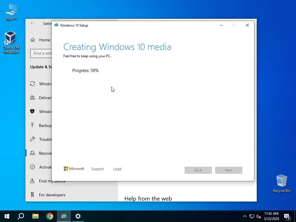
Task: Select Windows Update sync icon in Settings
Action: (x=32, y=84)
